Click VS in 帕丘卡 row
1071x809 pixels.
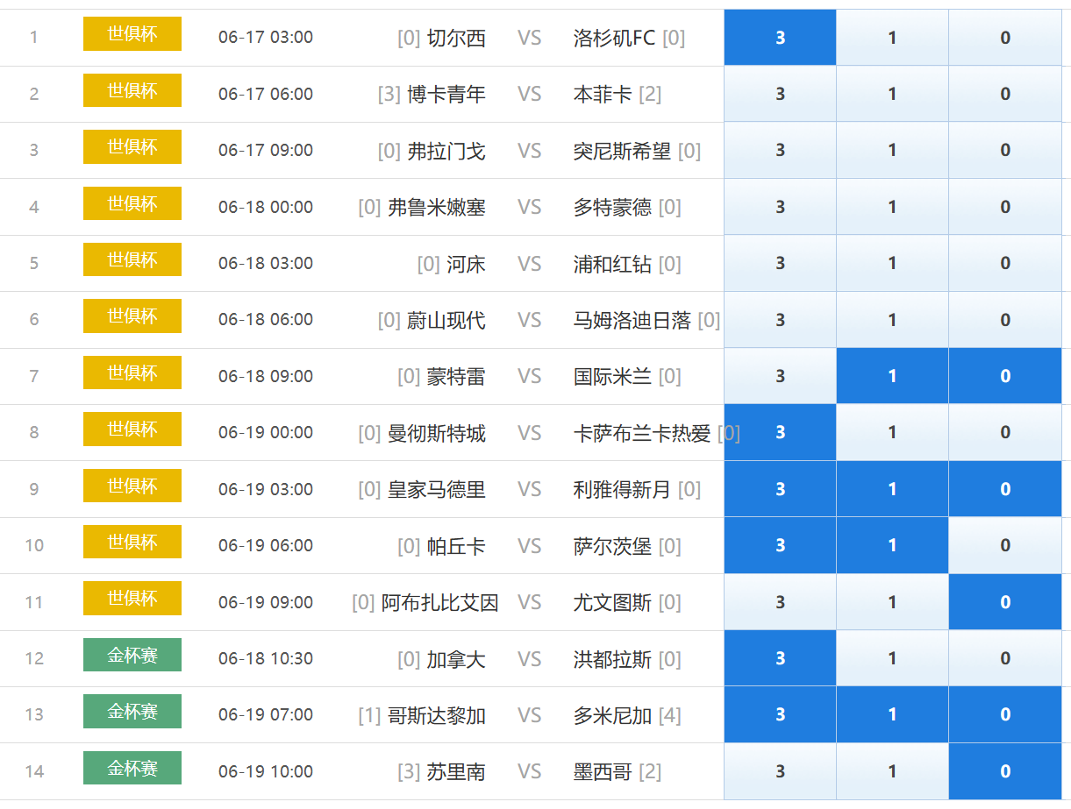click(529, 546)
